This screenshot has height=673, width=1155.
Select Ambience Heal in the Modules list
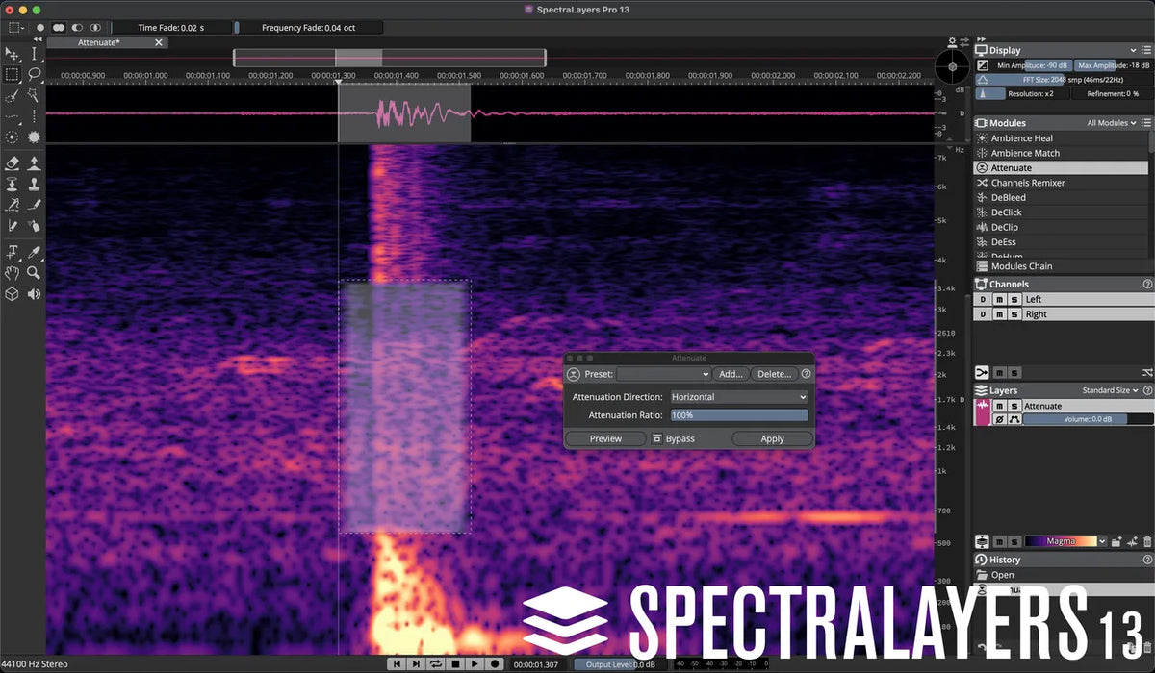[x=1061, y=138]
